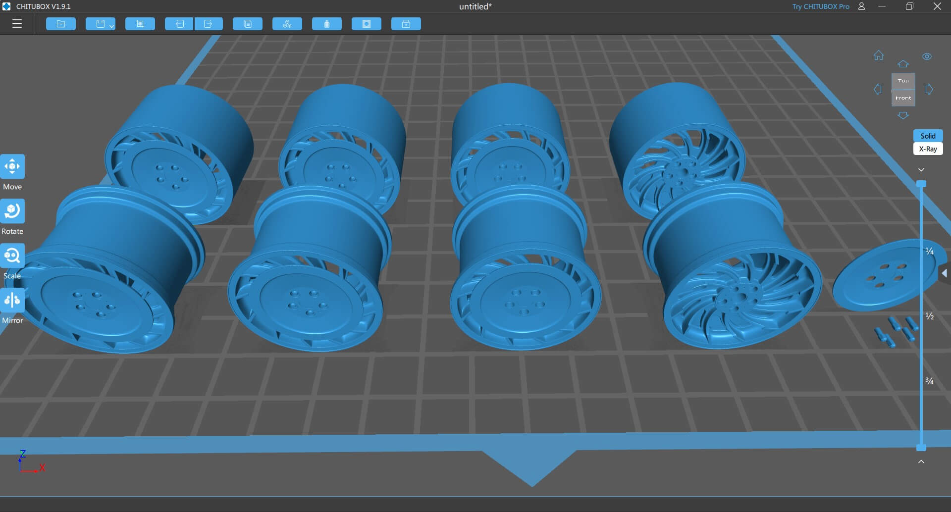Switch rendering to X-Ray mode
The height and width of the screenshot is (512, 951).
click(928, 149)
